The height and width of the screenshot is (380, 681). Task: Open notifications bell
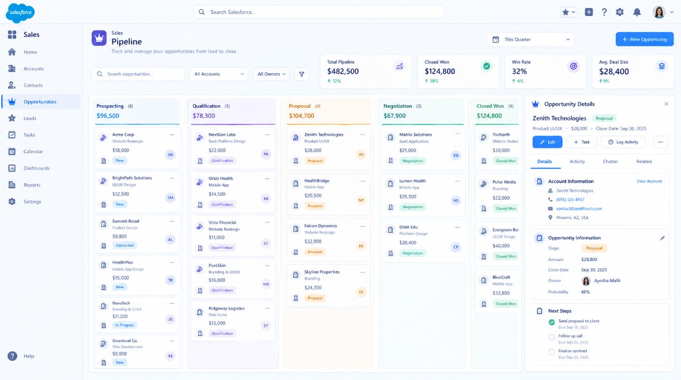tap(637, 12)
